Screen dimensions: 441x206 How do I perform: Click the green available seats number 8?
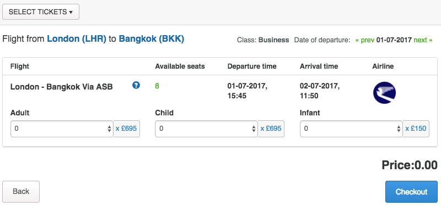(x=157, y=86)
